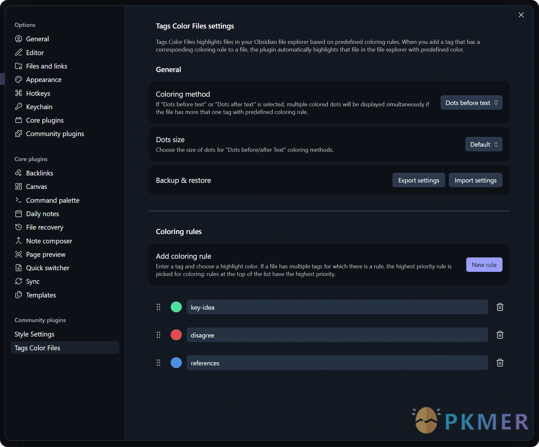
Task: Click the Hotkeys command-key icon
Action: [19, 93]
